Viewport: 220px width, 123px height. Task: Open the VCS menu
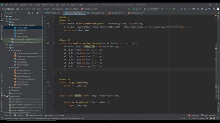(68, 5)
